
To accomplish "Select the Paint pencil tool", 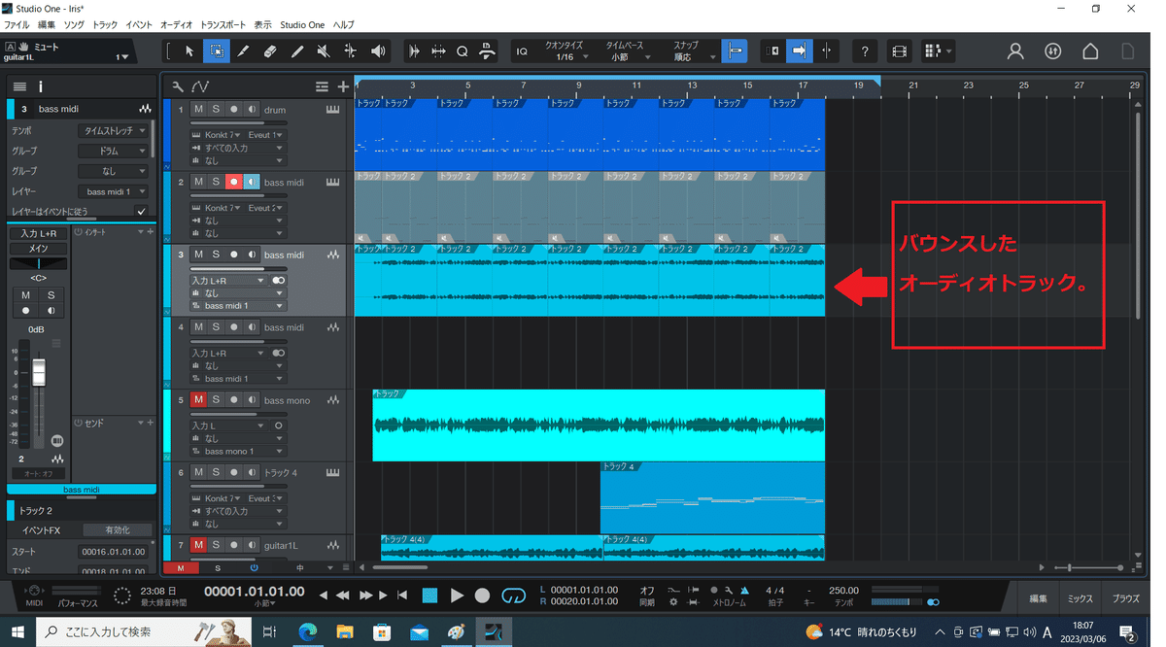I will tap(297, 51).
